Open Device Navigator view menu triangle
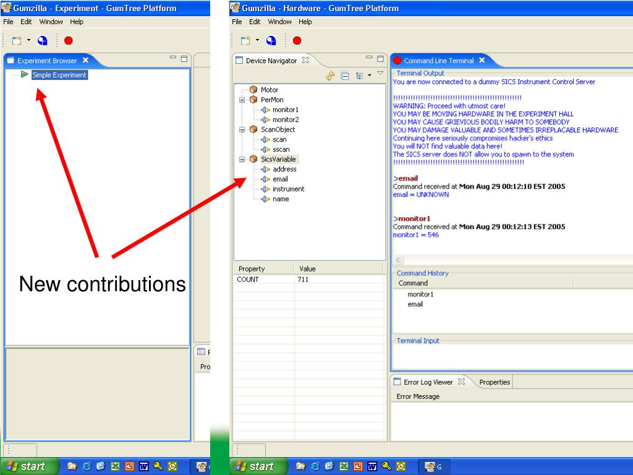The height and width of the screenshot is (475, 633). 380,73
